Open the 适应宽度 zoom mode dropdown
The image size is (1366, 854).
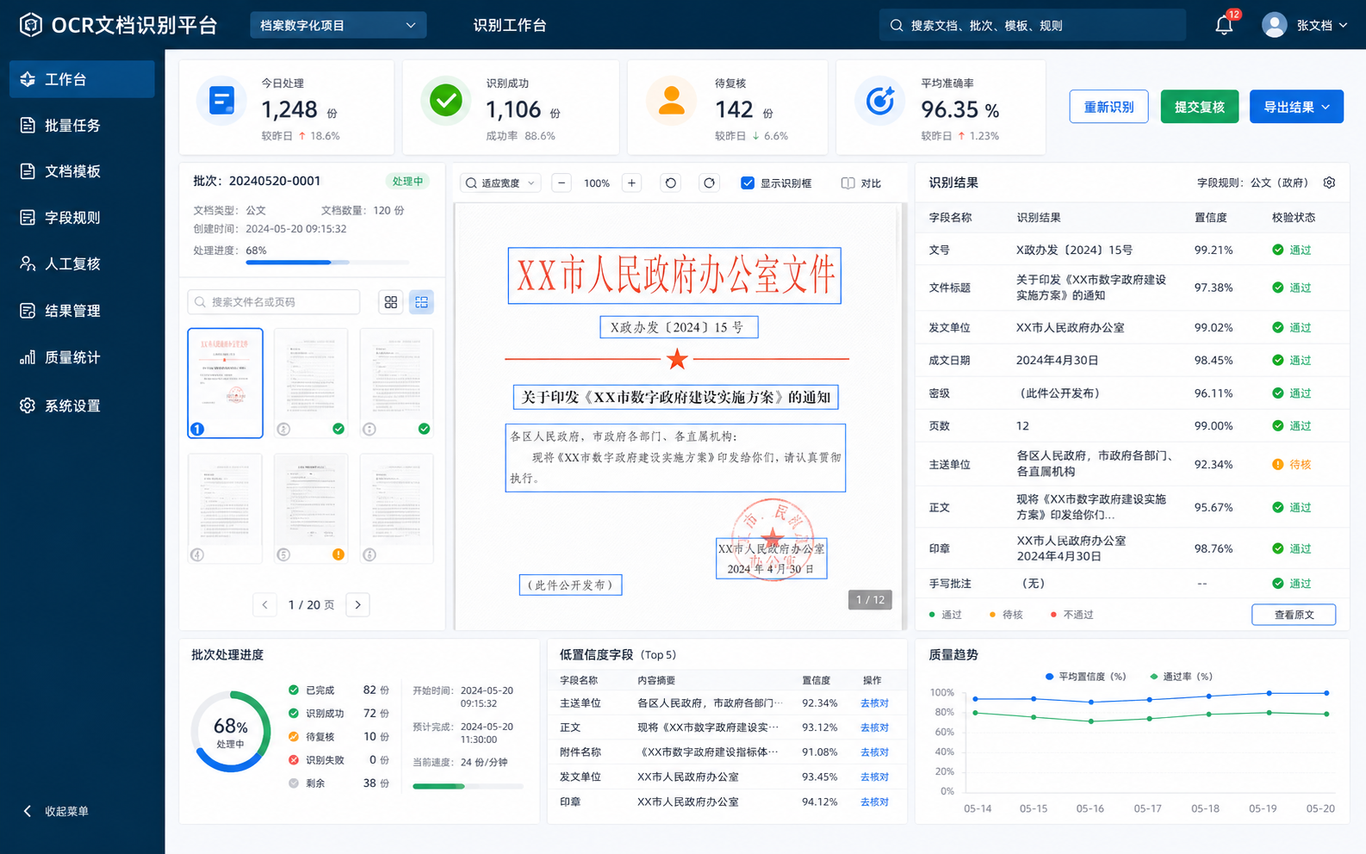(x=501, y=183)
